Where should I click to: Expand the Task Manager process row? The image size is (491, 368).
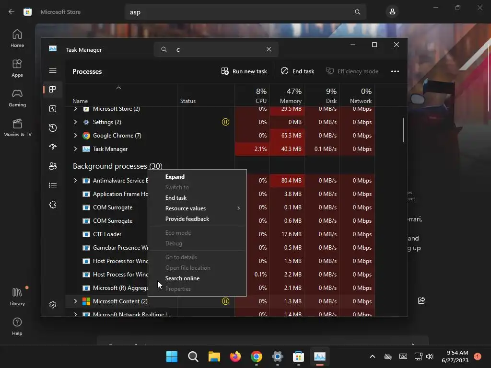(x=75, y=149)
